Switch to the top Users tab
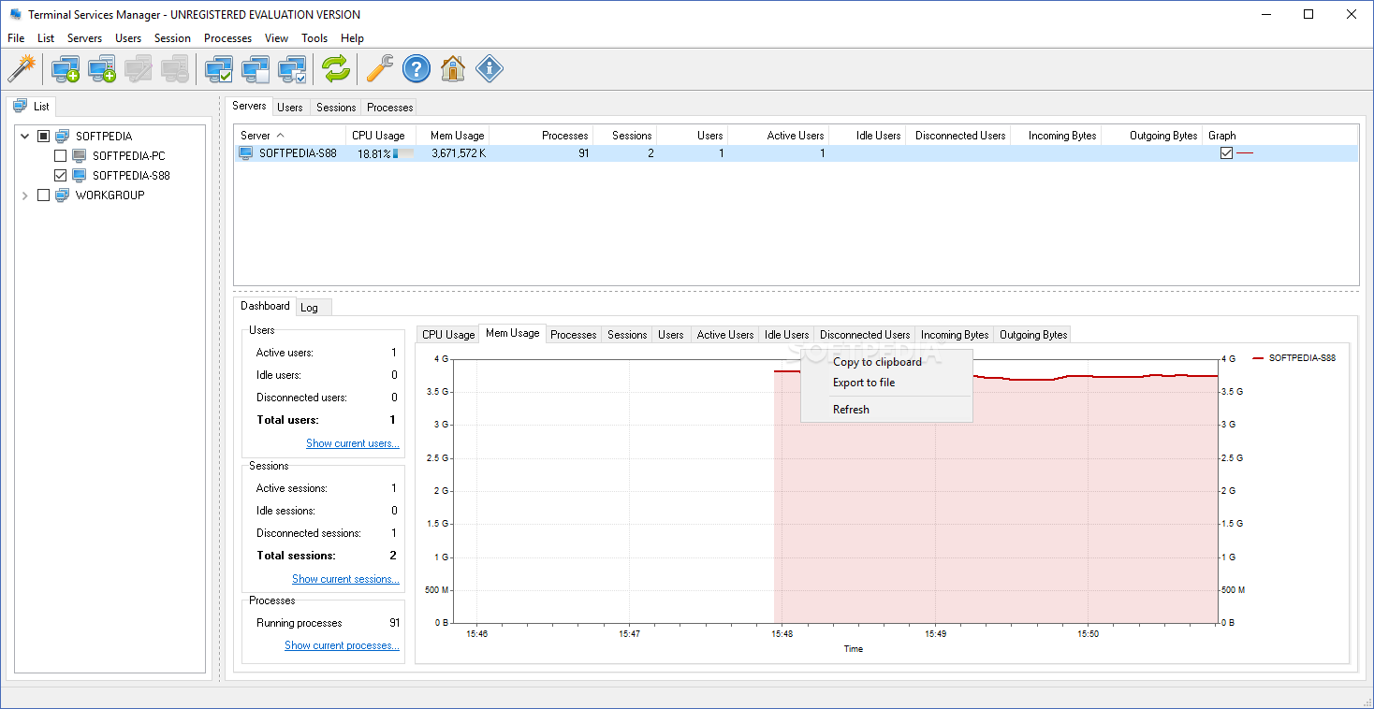The width and height of the screenshot is (1374, 709). (290, 108)
